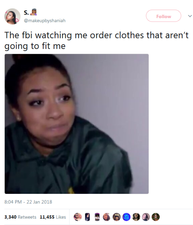The width and height of the screenshot is (193, 225).
Task: Open the tweet author's profile picture
Action: 12,16
